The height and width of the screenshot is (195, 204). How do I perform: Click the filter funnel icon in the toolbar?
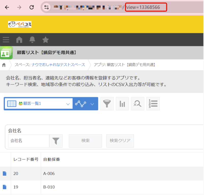click(x=107, y=104)
